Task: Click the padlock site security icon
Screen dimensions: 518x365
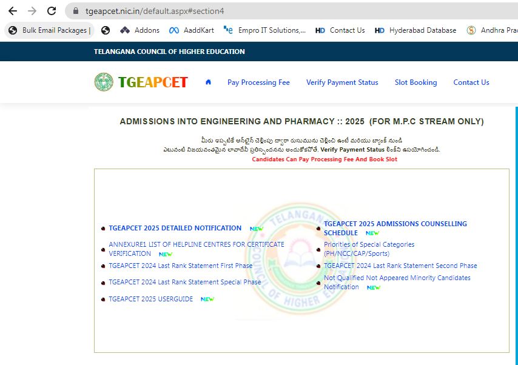Action: [x=76, y=11]
